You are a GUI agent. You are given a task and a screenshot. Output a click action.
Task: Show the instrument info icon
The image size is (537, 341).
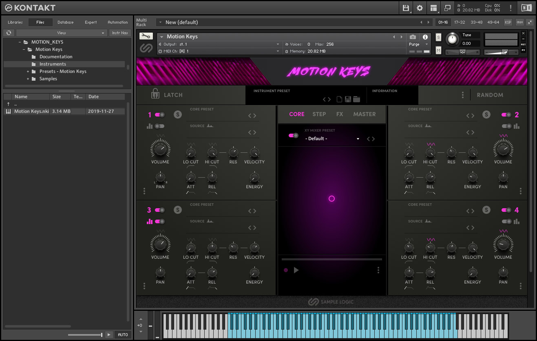(425, 37)
